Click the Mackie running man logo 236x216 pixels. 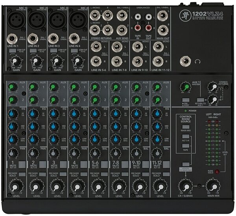click(185, 15)
